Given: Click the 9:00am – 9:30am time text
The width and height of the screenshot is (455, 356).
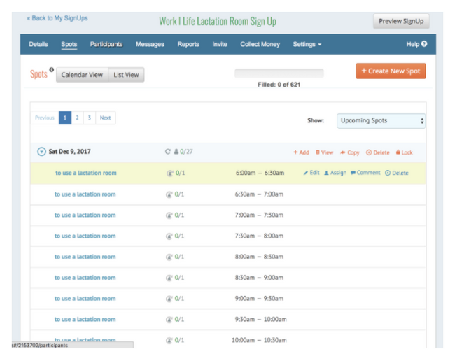Looking at the screenshot, I should 259,299.
